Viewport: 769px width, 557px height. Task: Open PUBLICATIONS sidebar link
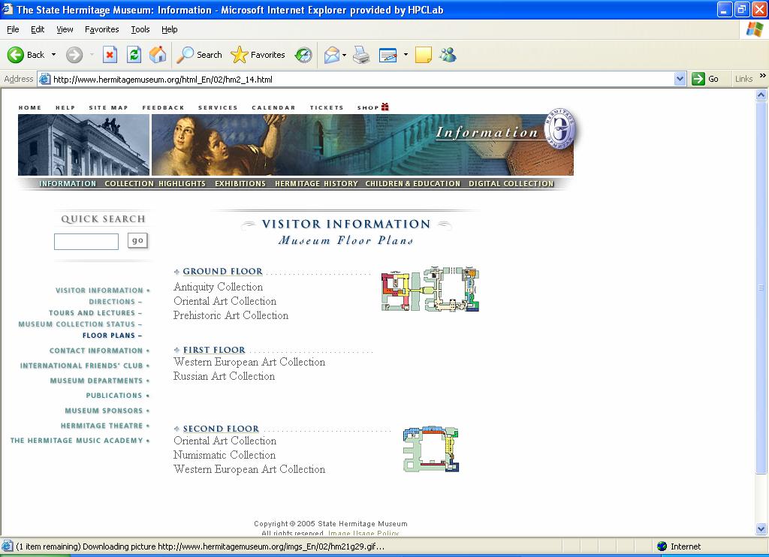[x=114, y=395]
